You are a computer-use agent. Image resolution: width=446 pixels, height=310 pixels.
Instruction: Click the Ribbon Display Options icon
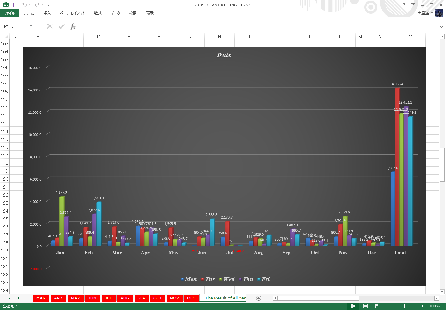[413, 5]
